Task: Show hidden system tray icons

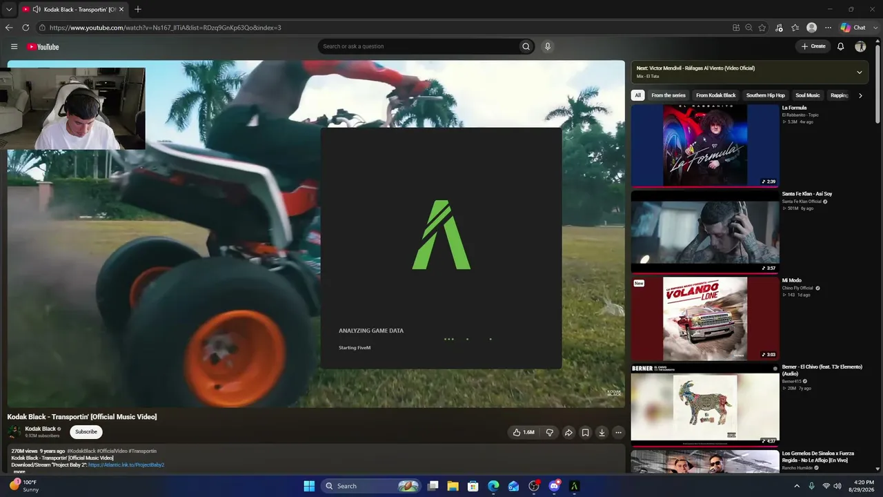Action: (797, 486)
